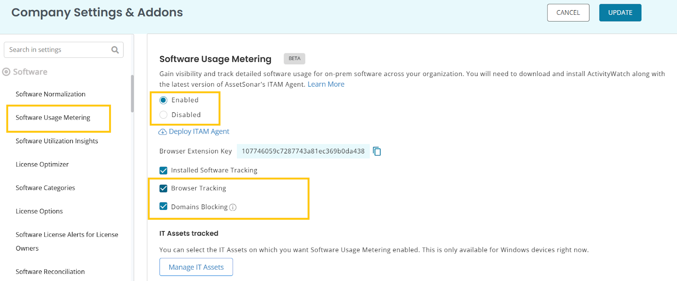
Task: Click the cloud download icon beside Deploy ITAM Agent
Action: click(x=162, y=132)
